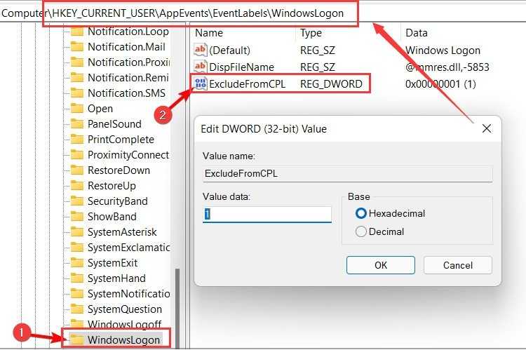
Task: Click the (Default) string value icon
Action: [x=201, y=51]
